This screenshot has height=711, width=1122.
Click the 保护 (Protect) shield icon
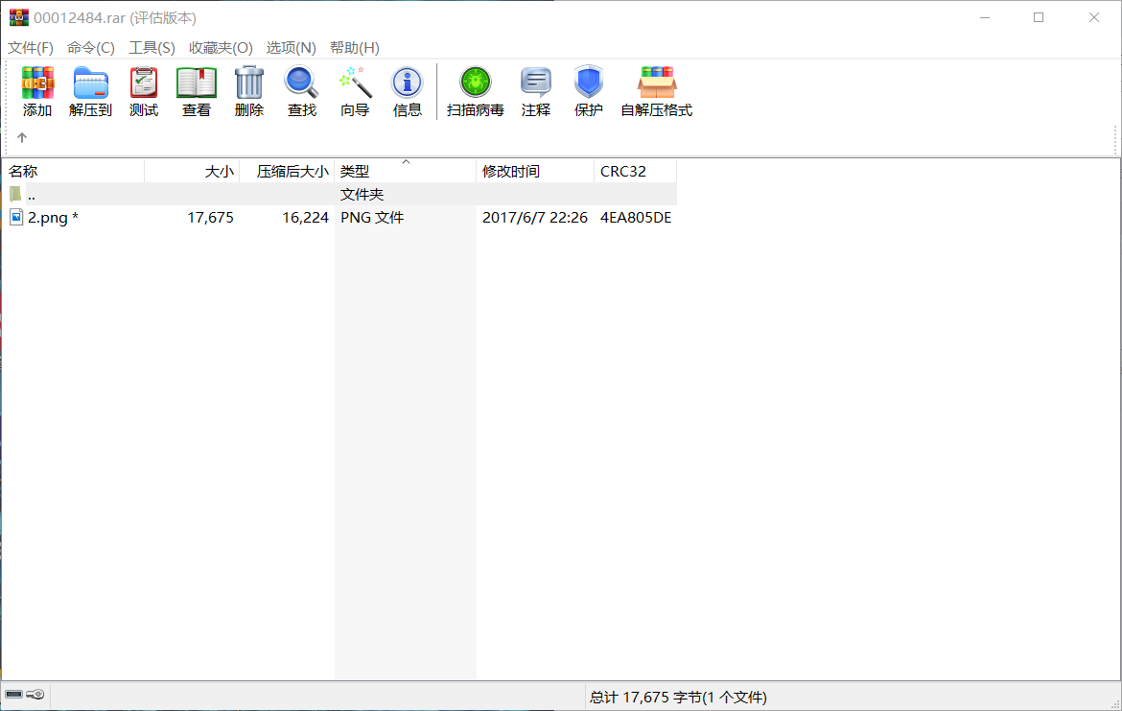[588, 91]
